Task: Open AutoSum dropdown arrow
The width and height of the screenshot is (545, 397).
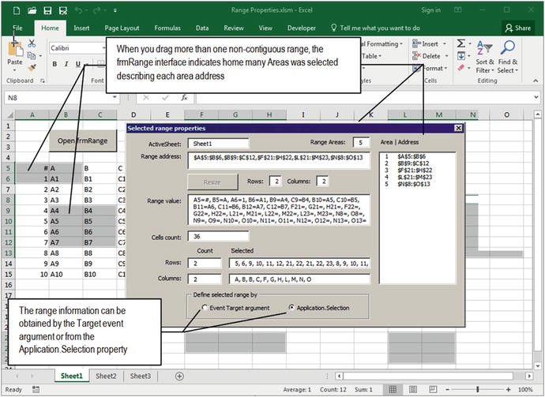Action: pos(470,44)
